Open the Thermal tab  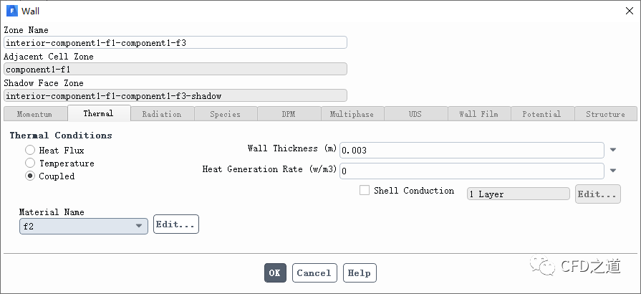point(98,114)
